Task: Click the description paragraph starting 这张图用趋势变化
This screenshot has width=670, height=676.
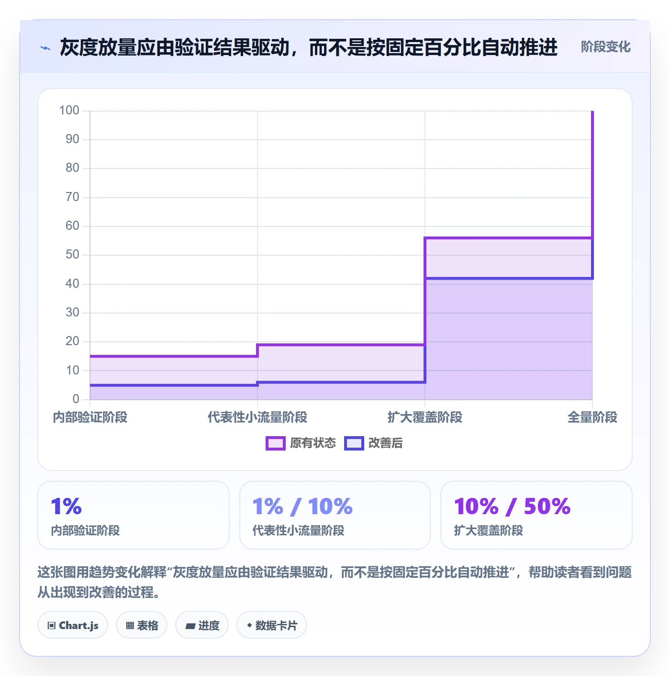Action: pos(335,582)
